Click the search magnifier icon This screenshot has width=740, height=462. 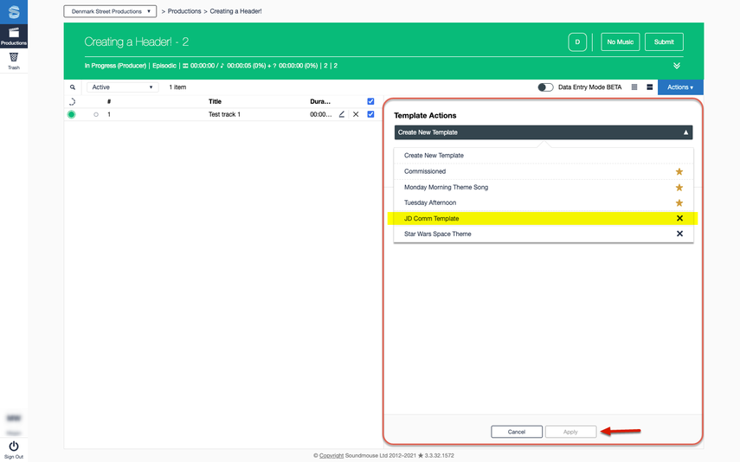(73, 87)
